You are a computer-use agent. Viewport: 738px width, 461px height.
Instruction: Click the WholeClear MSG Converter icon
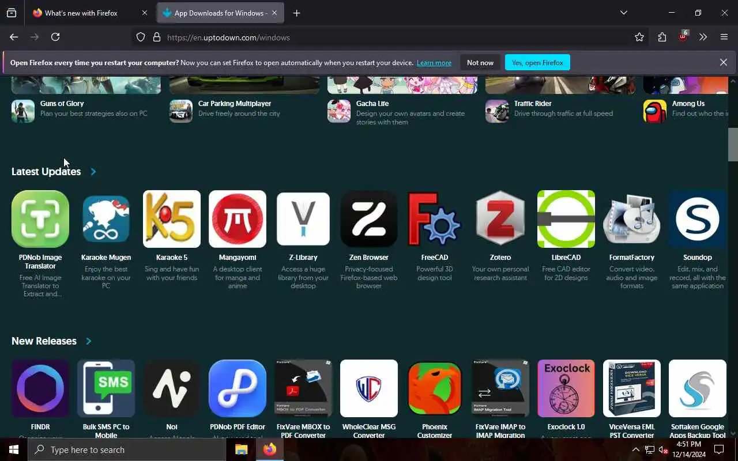[x=369, y=388]
